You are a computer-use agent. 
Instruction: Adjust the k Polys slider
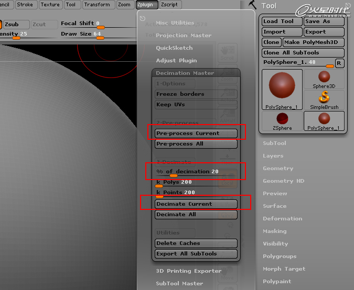point(196,183)
